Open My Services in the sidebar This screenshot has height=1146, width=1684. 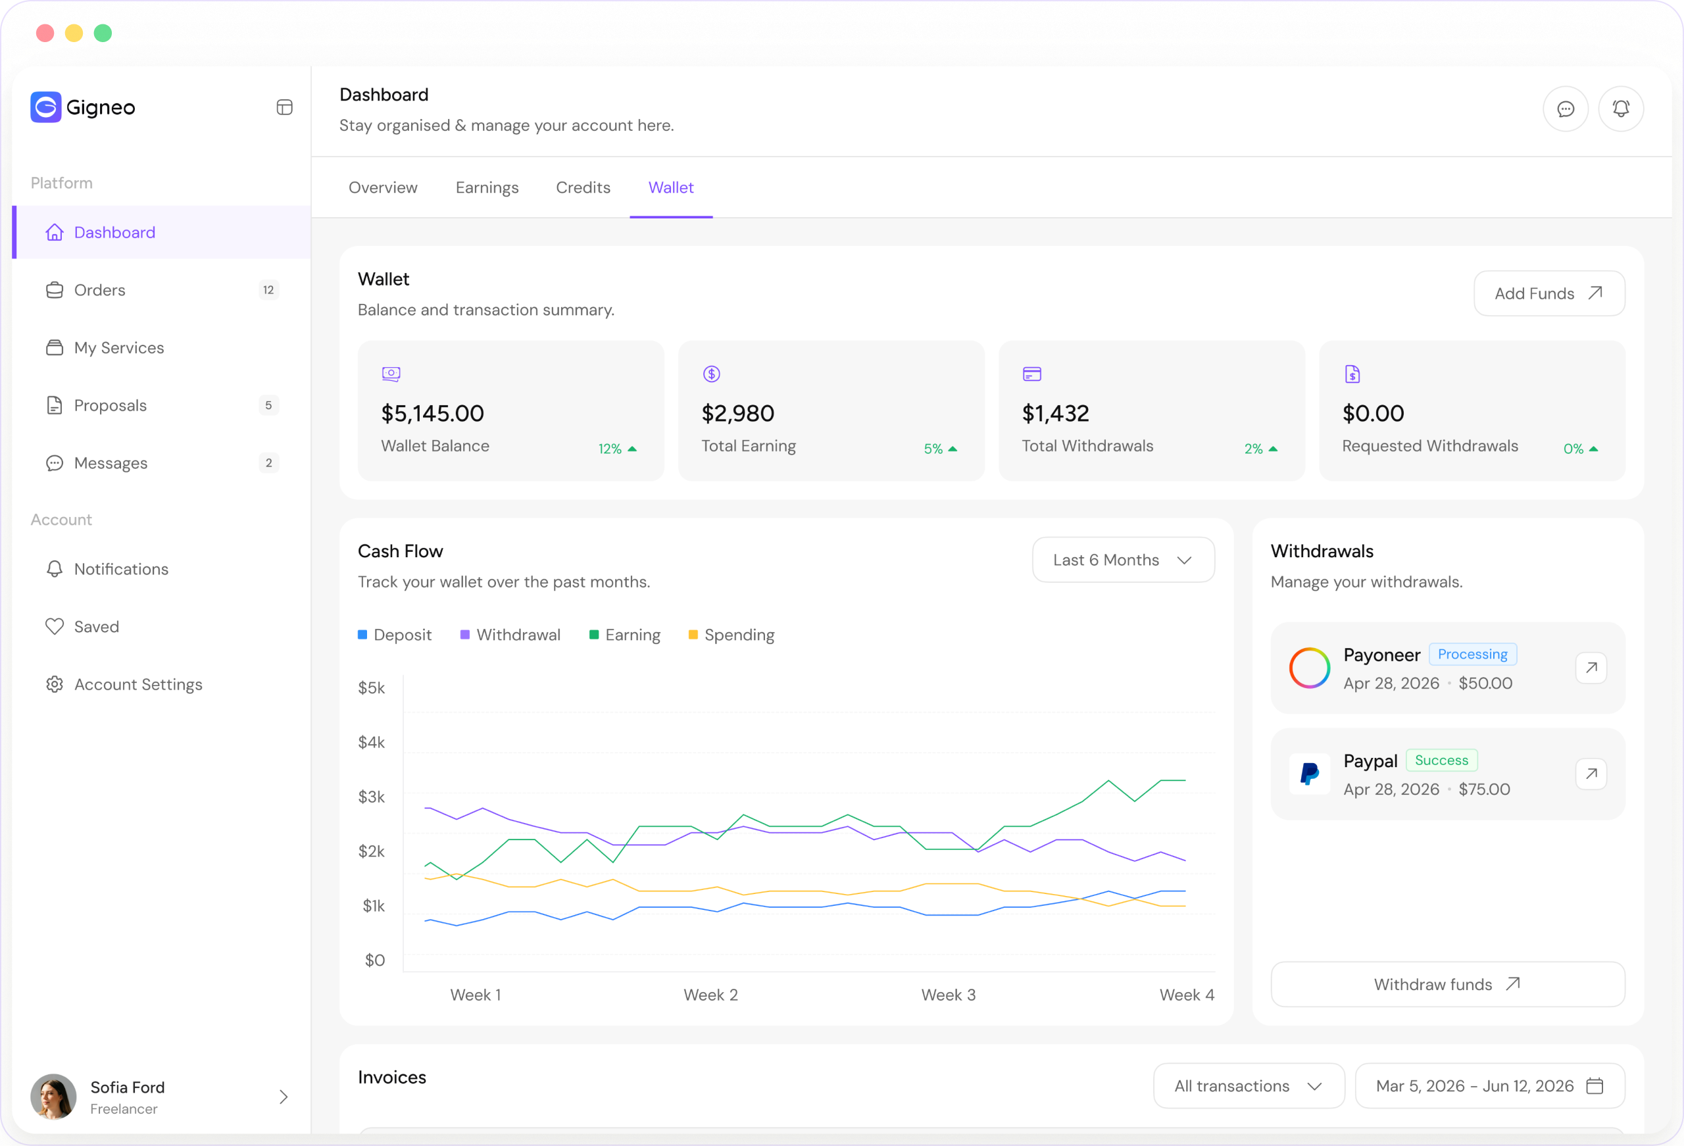(162, 347)
